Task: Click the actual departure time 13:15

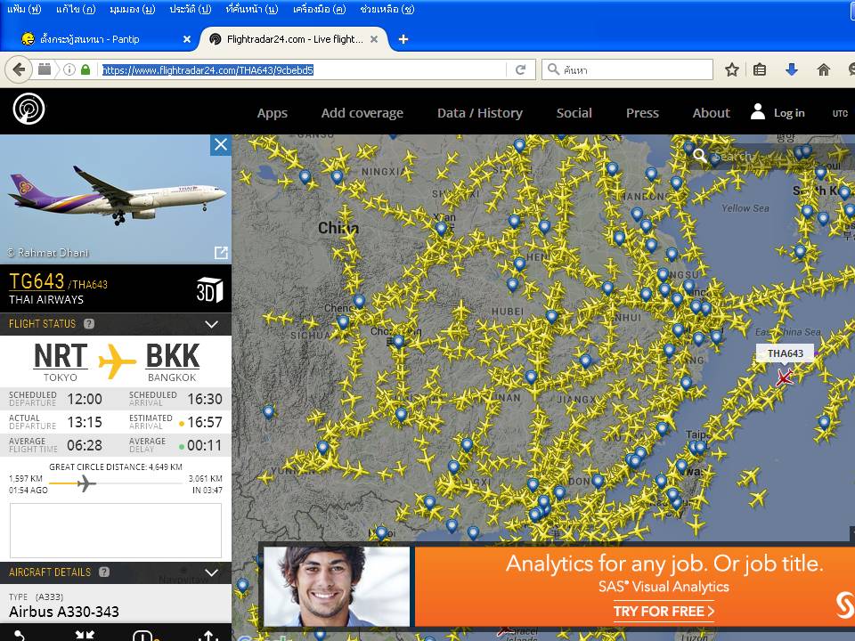Action: click(85, 422)
